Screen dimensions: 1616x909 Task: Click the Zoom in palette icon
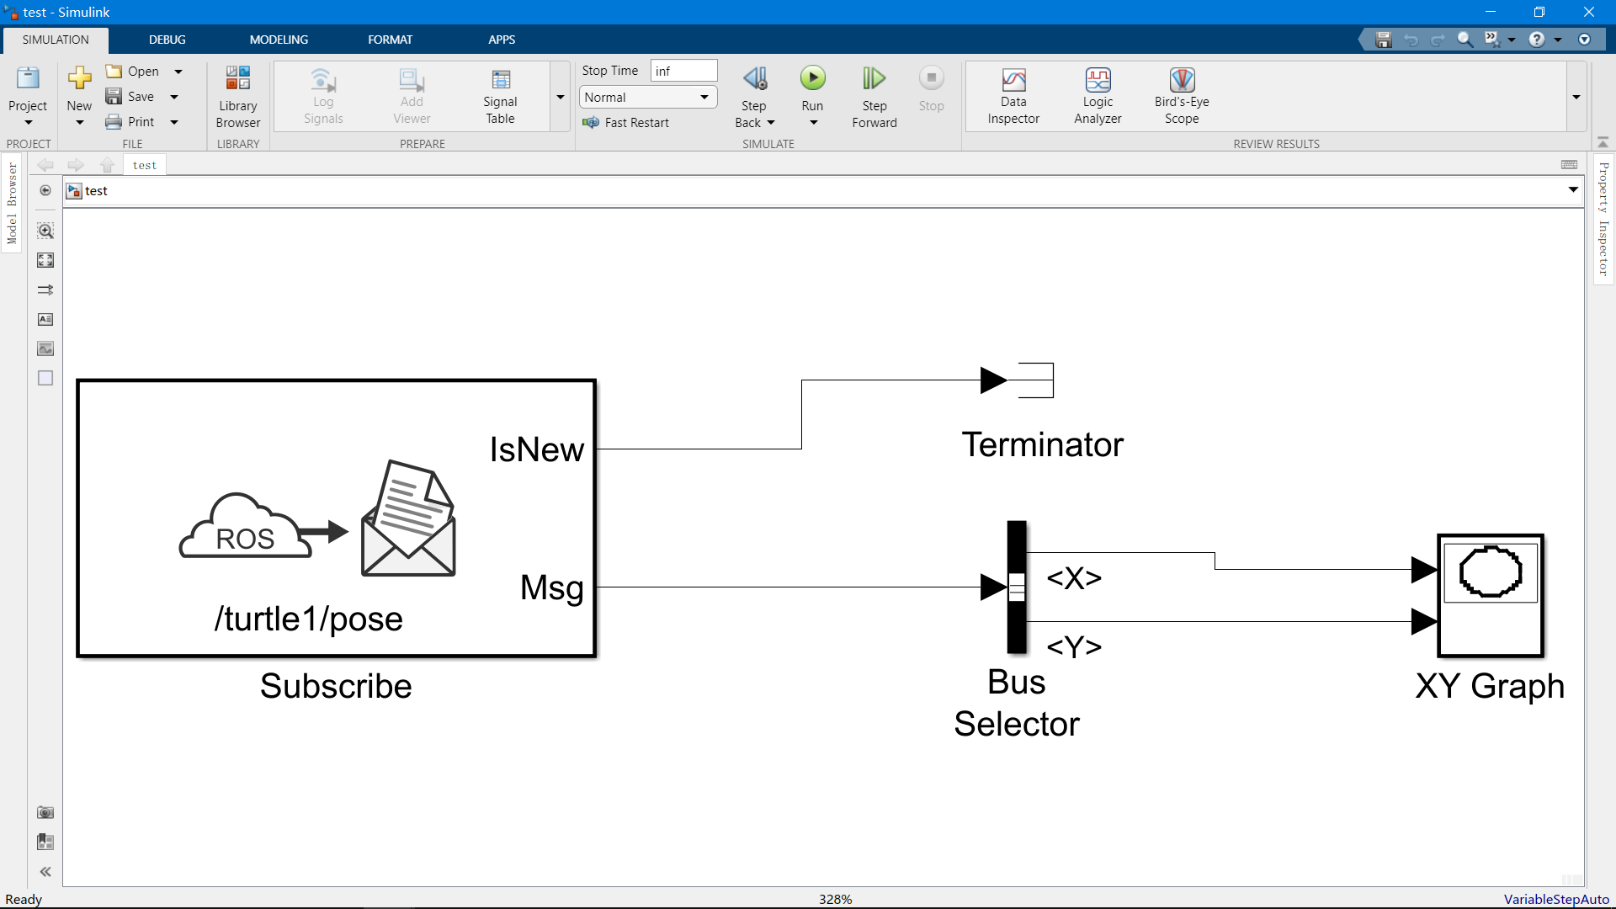(x=45, y=231)
